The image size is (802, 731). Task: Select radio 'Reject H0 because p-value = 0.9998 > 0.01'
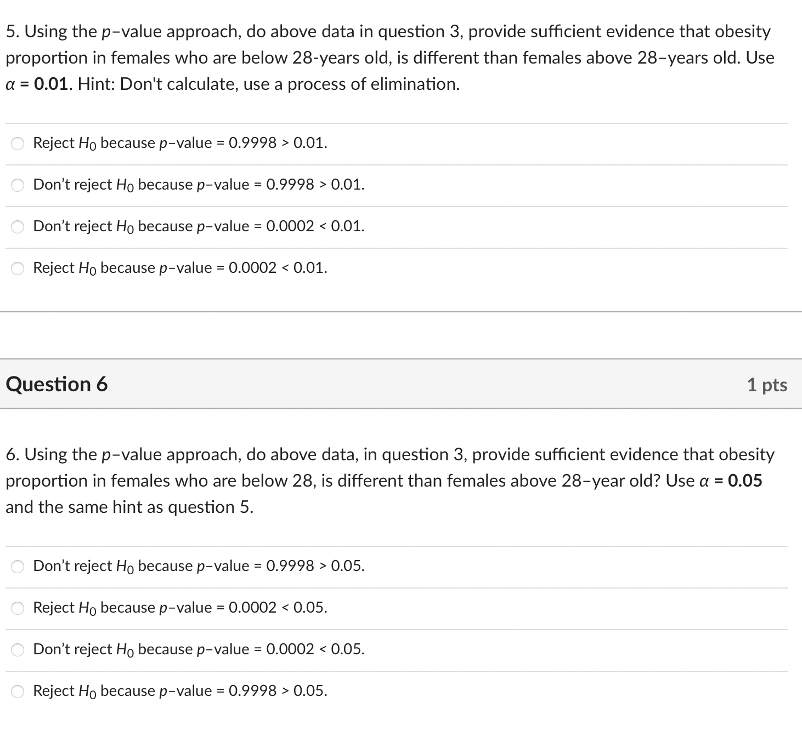point(18,144)
